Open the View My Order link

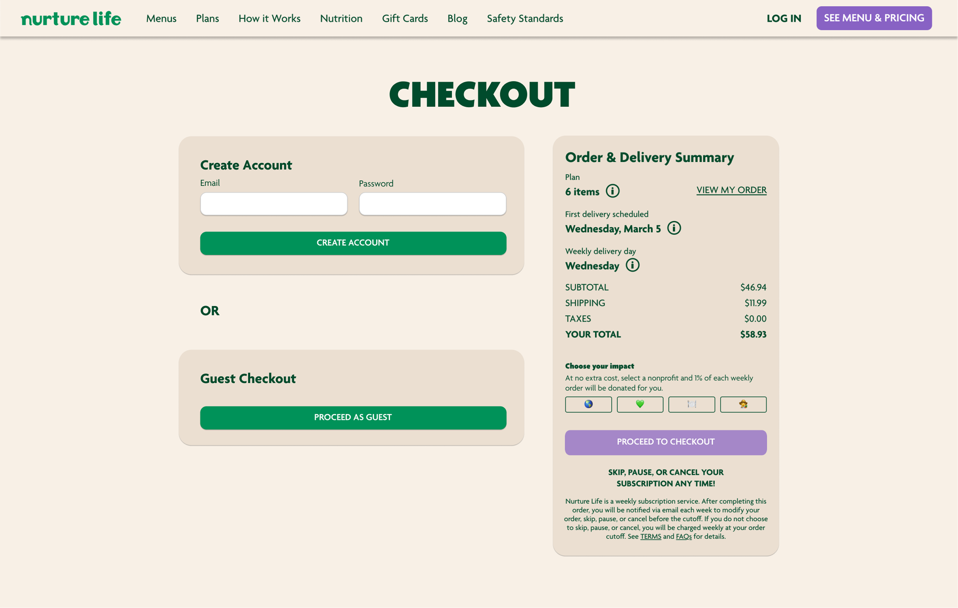[x=731, y=190]
